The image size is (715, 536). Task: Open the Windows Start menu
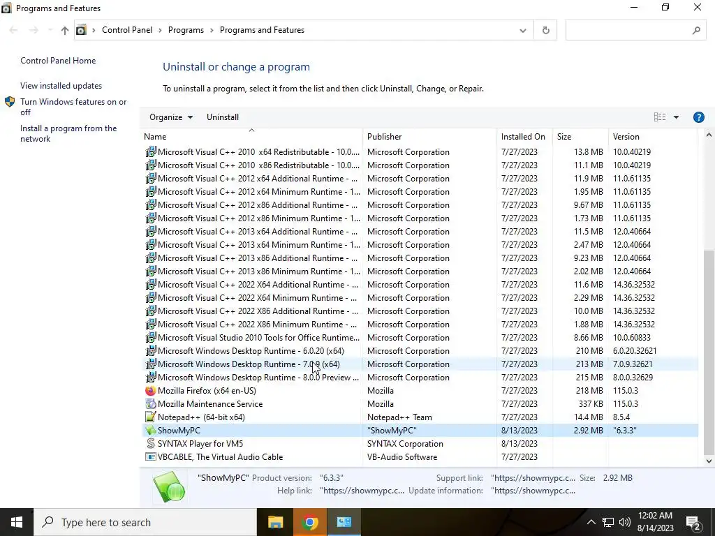(x=17, y=522)
